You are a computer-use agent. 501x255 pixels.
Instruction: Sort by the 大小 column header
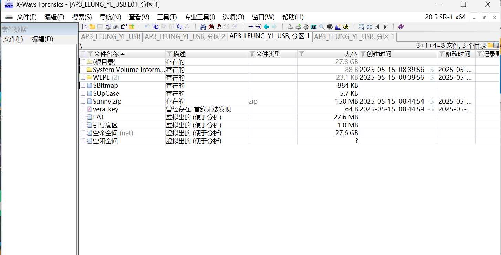pos(351,54)
